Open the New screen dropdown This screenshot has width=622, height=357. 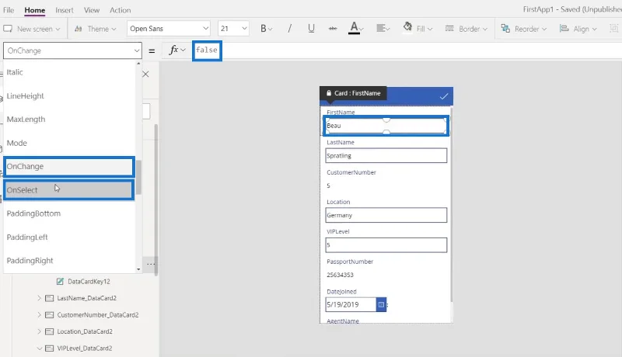(x=32, y=29)
